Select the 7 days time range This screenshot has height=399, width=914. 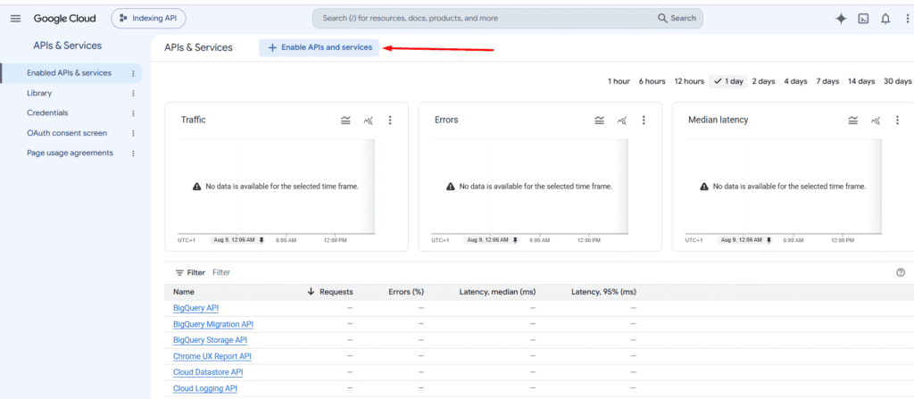coord(827,81)
